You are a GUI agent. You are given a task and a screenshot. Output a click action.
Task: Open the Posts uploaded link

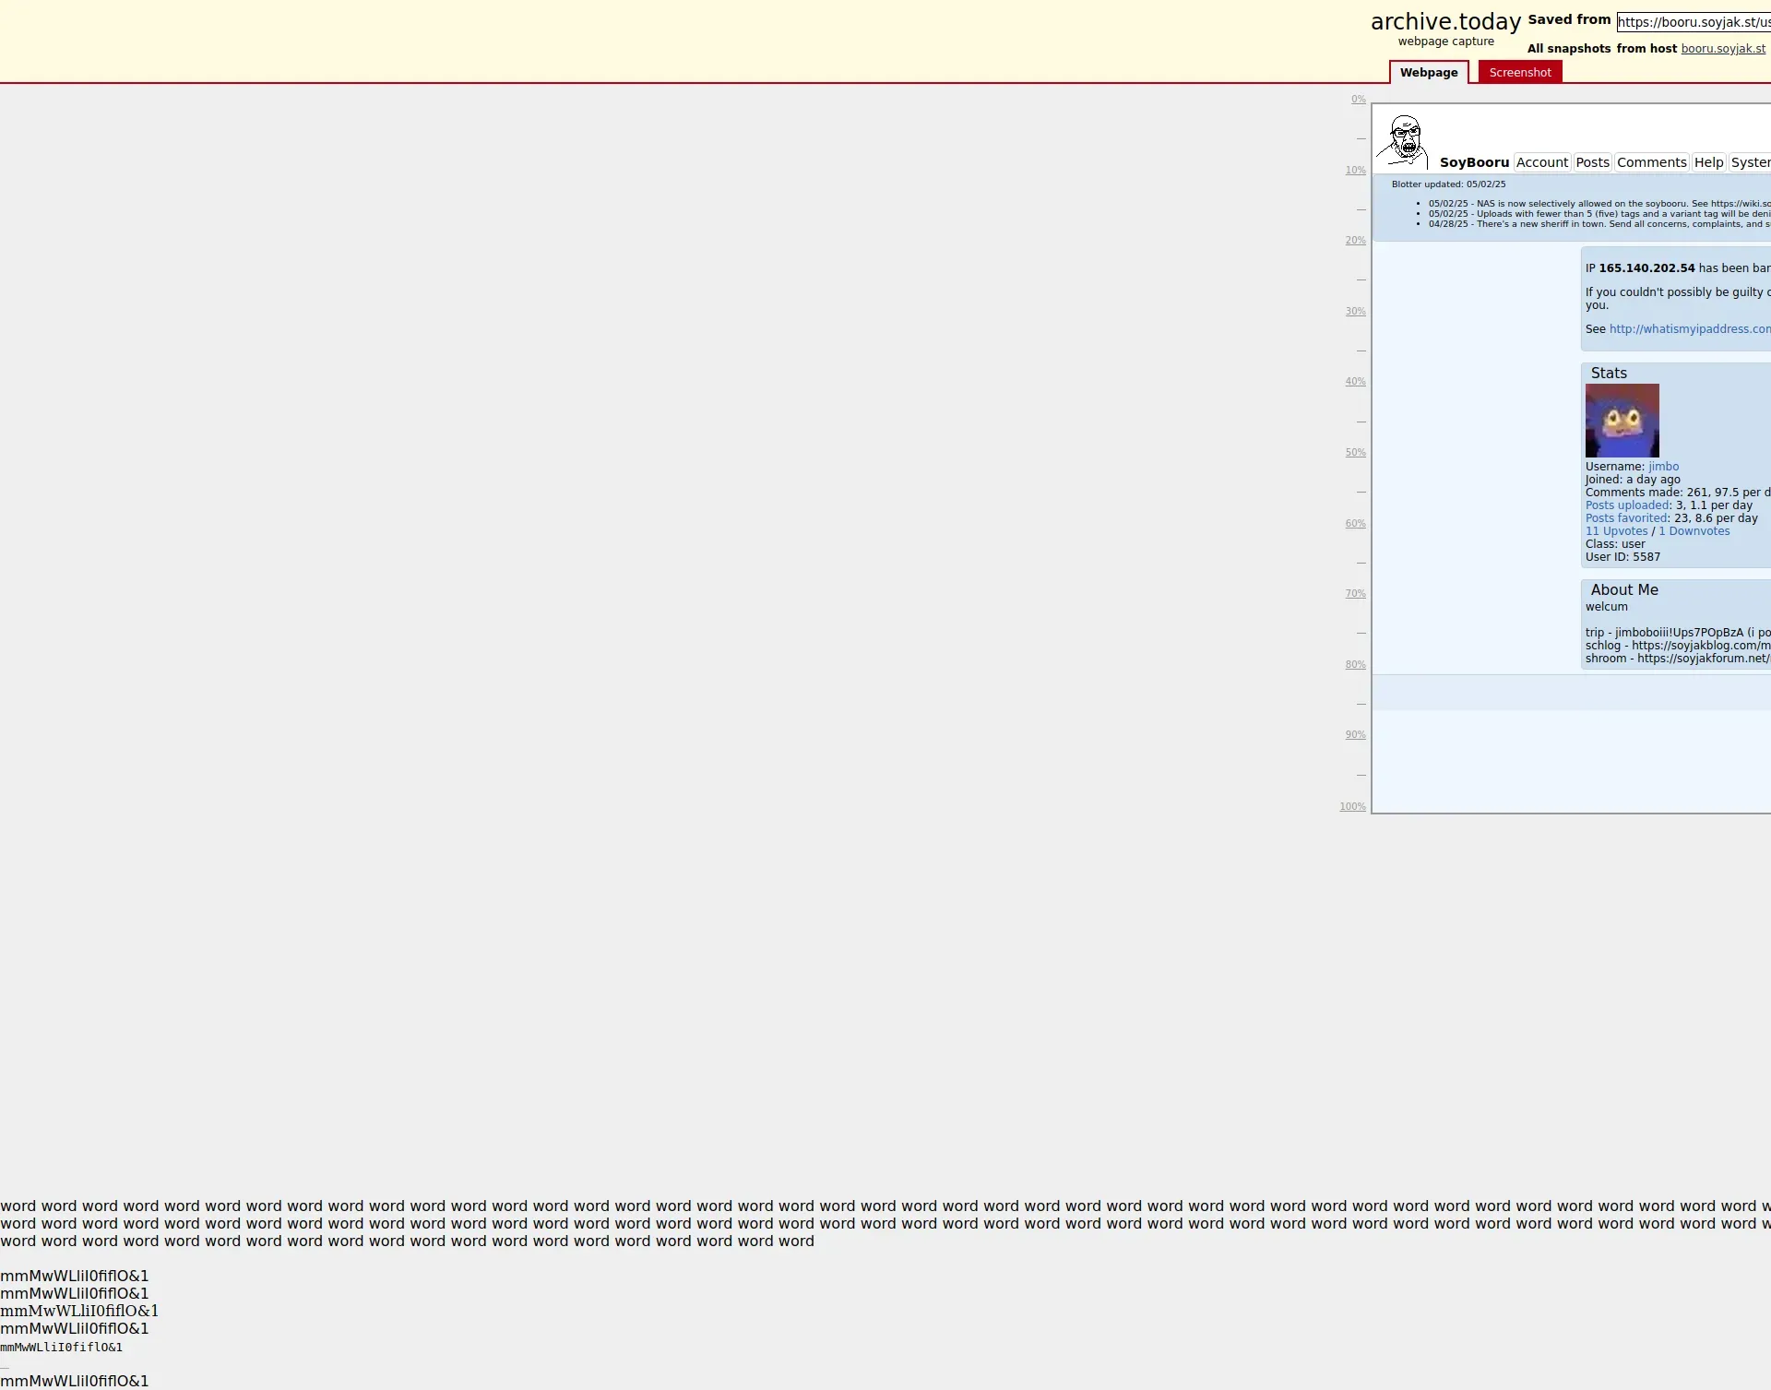coord(1627,505)
